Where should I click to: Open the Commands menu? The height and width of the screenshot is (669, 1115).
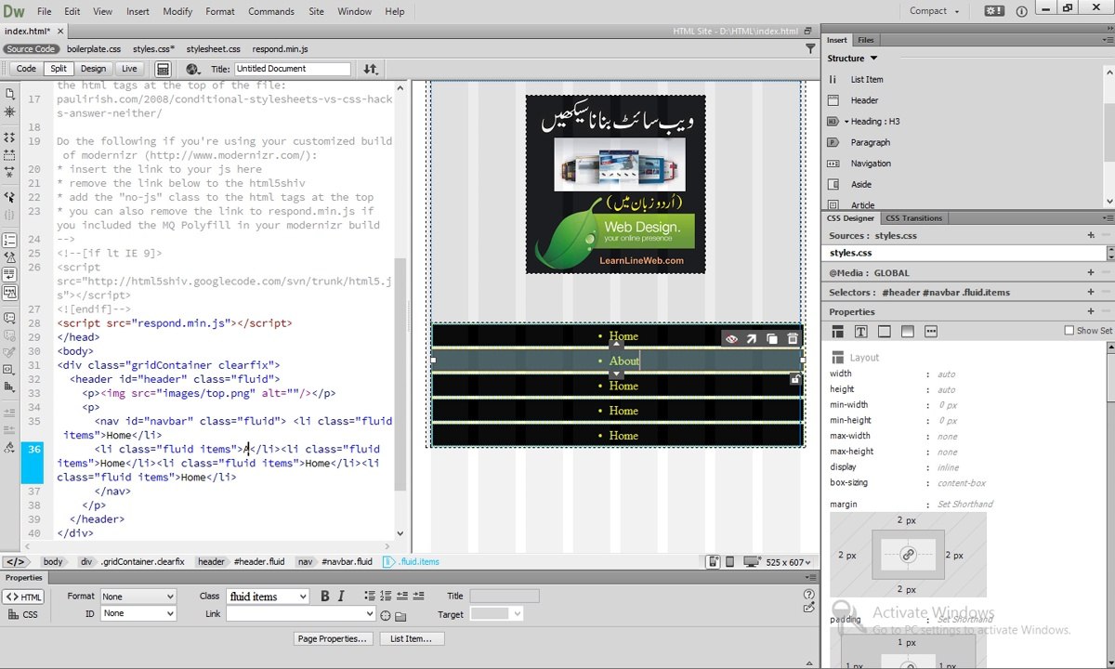point(271,11)
